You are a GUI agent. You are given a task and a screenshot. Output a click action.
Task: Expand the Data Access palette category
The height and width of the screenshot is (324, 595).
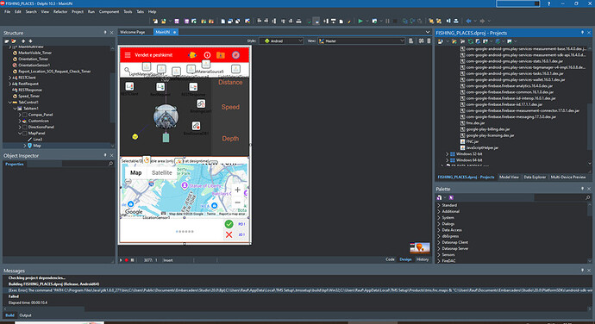pyautogui.click(x=439, y=230)
